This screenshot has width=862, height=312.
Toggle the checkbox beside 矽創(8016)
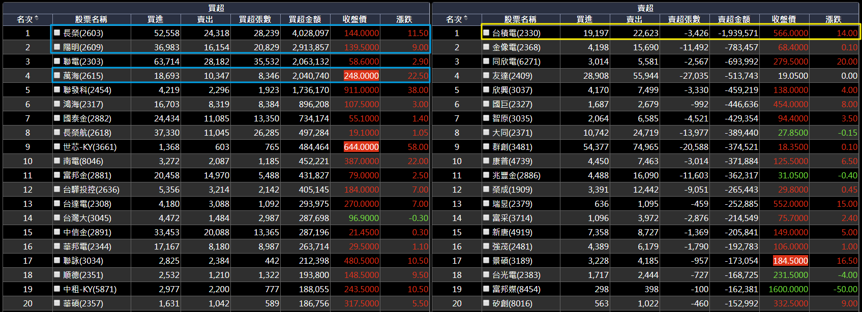click(487, 303)
